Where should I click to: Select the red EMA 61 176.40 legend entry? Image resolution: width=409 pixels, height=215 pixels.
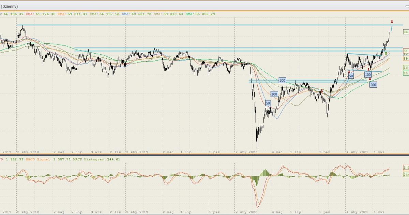(x=44, y=14)
